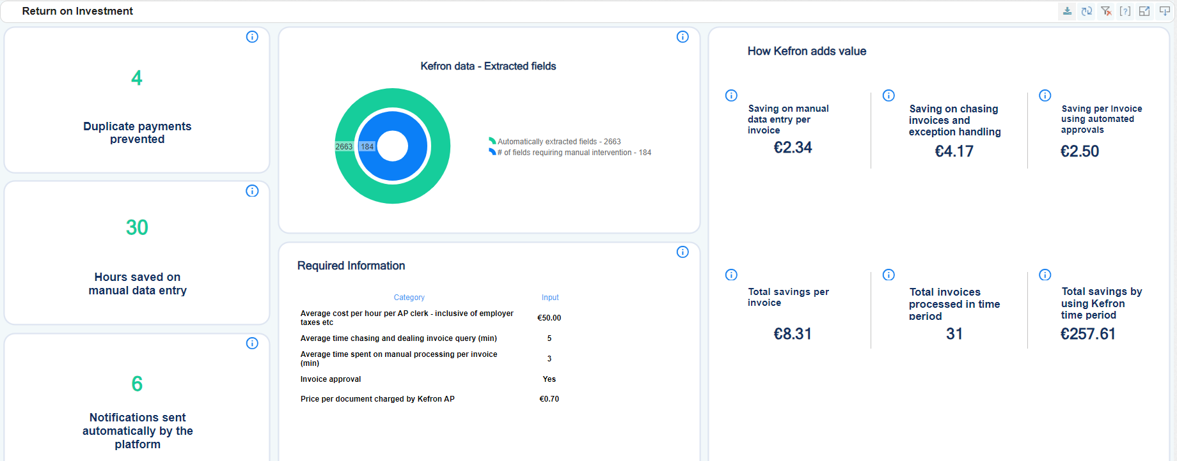Click legend text 'Automatically extracted fields - 2663'
Image resolution: width=1177 pixels, height=461 pixels.
(x=559, y=142)
